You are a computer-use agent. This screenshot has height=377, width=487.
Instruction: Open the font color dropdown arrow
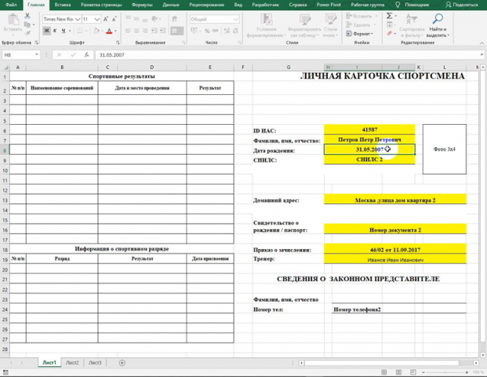click(x=115, y=31)
